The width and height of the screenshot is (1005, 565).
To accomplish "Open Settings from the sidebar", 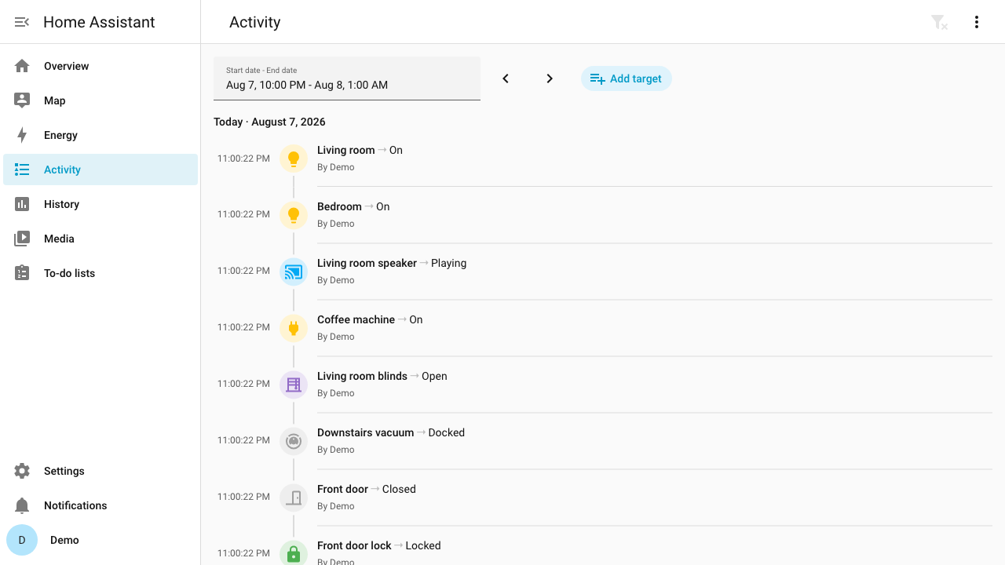I will pos(100,471).
